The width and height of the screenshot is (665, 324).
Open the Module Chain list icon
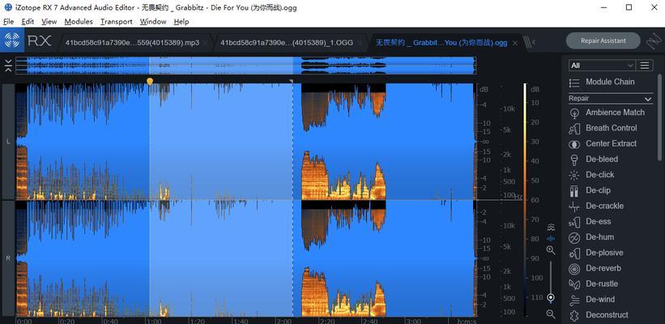[x=574, y=83]
